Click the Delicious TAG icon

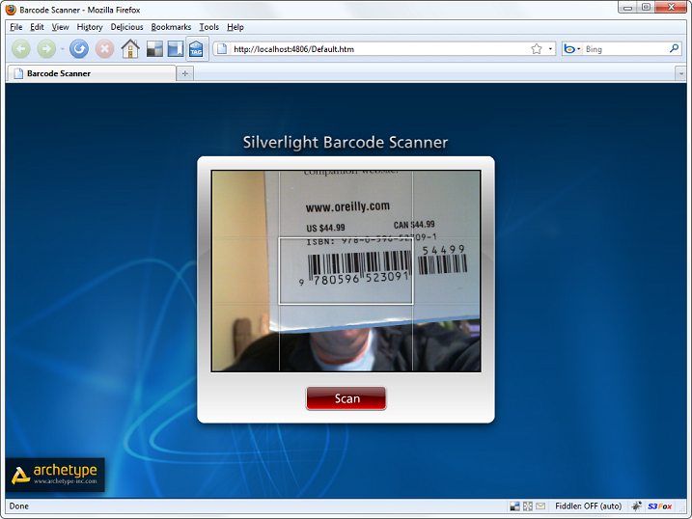point(196,49)
